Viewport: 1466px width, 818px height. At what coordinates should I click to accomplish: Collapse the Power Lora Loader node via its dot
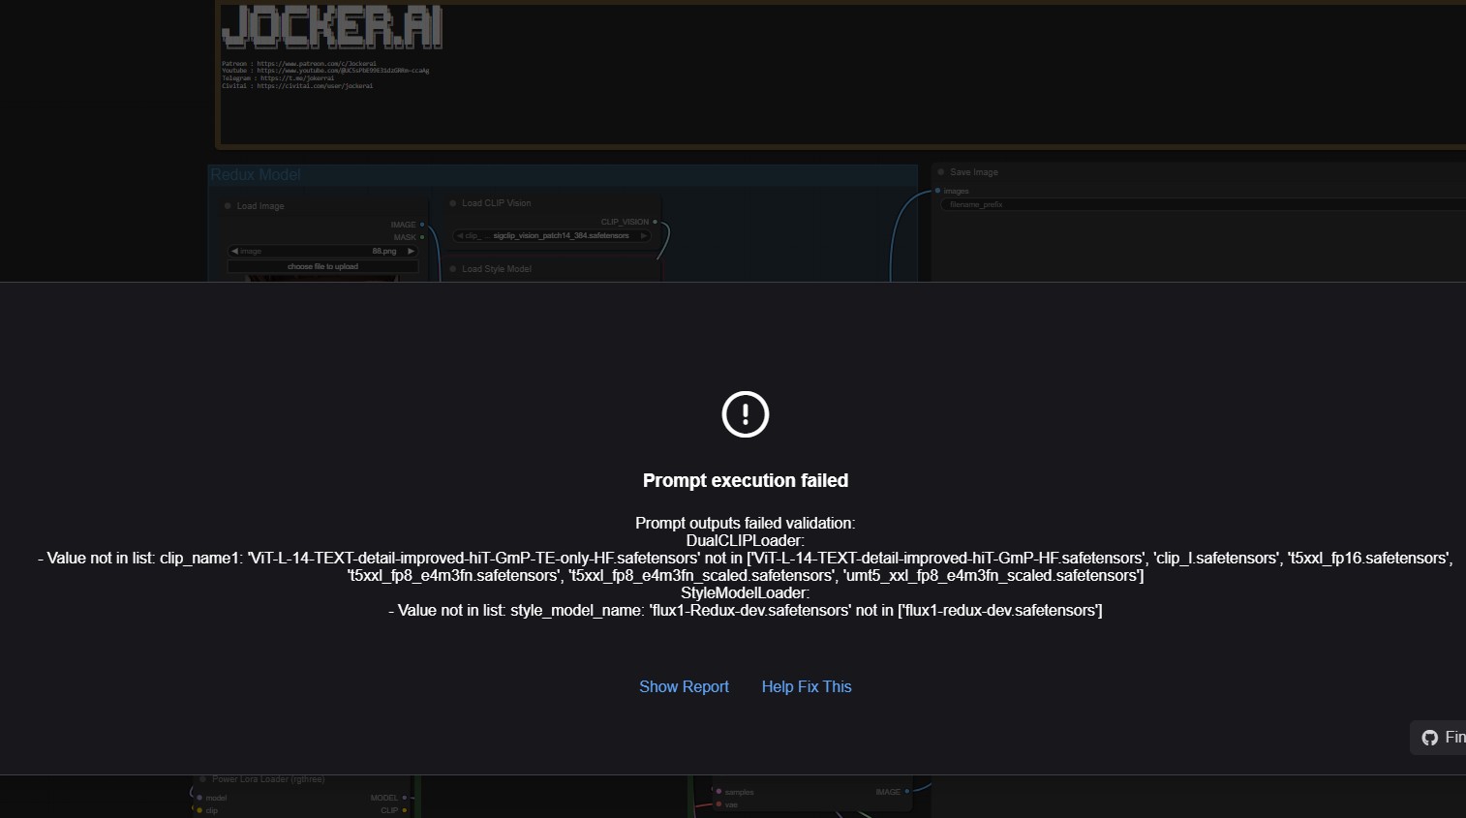click(x=202, y=779)
